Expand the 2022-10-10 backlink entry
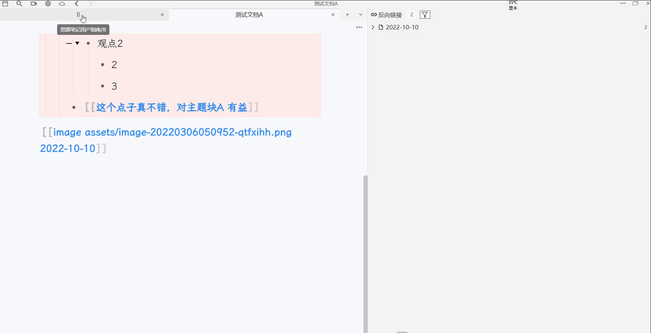651x333 pixels. [373, 27]
